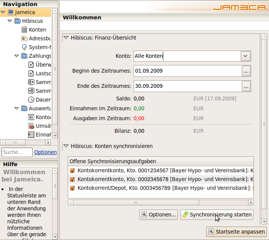This screenshot has width=269, height=240.
Task: Click the Jameica computer icon in navigation
Action: click(11, 12)
